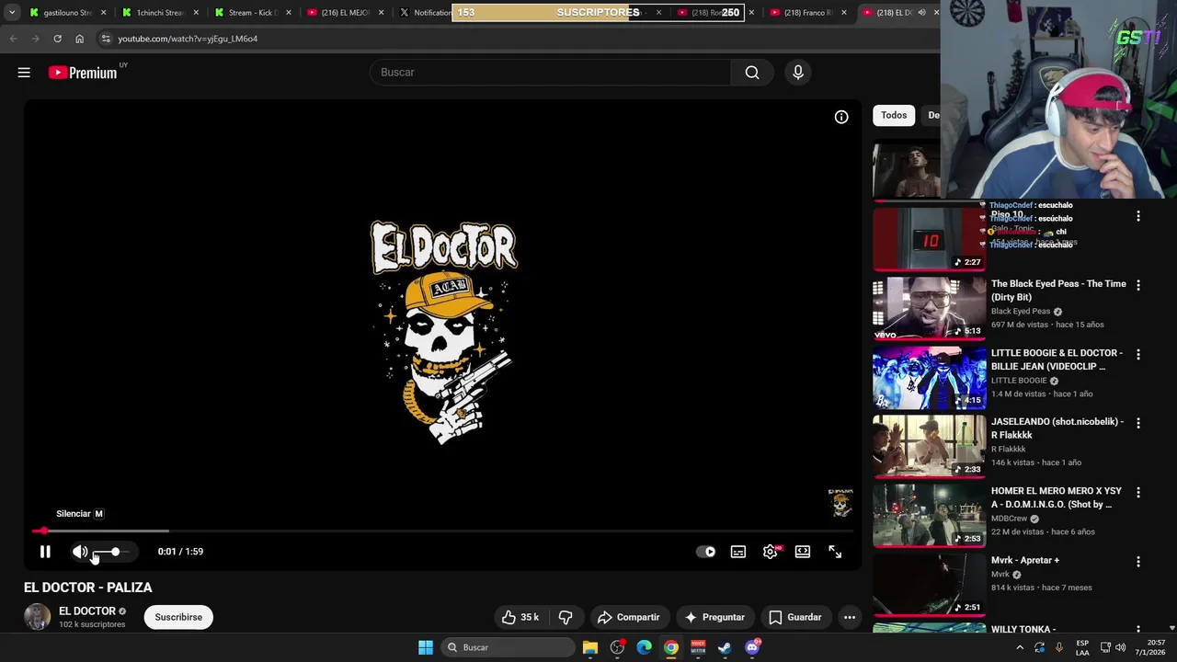The image size is (1177, 662).
Task: Open options for HOMER EL MERO video
Action: pyautogui.click(x=1138, y=492)
